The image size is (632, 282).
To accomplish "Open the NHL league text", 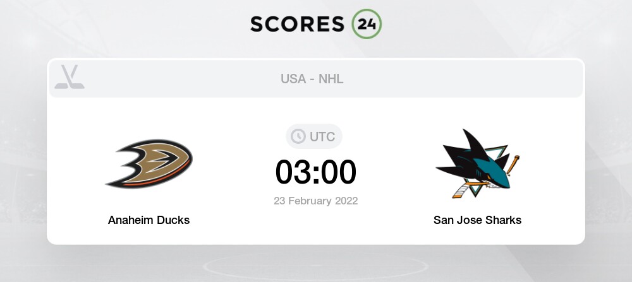I will 331,79.
